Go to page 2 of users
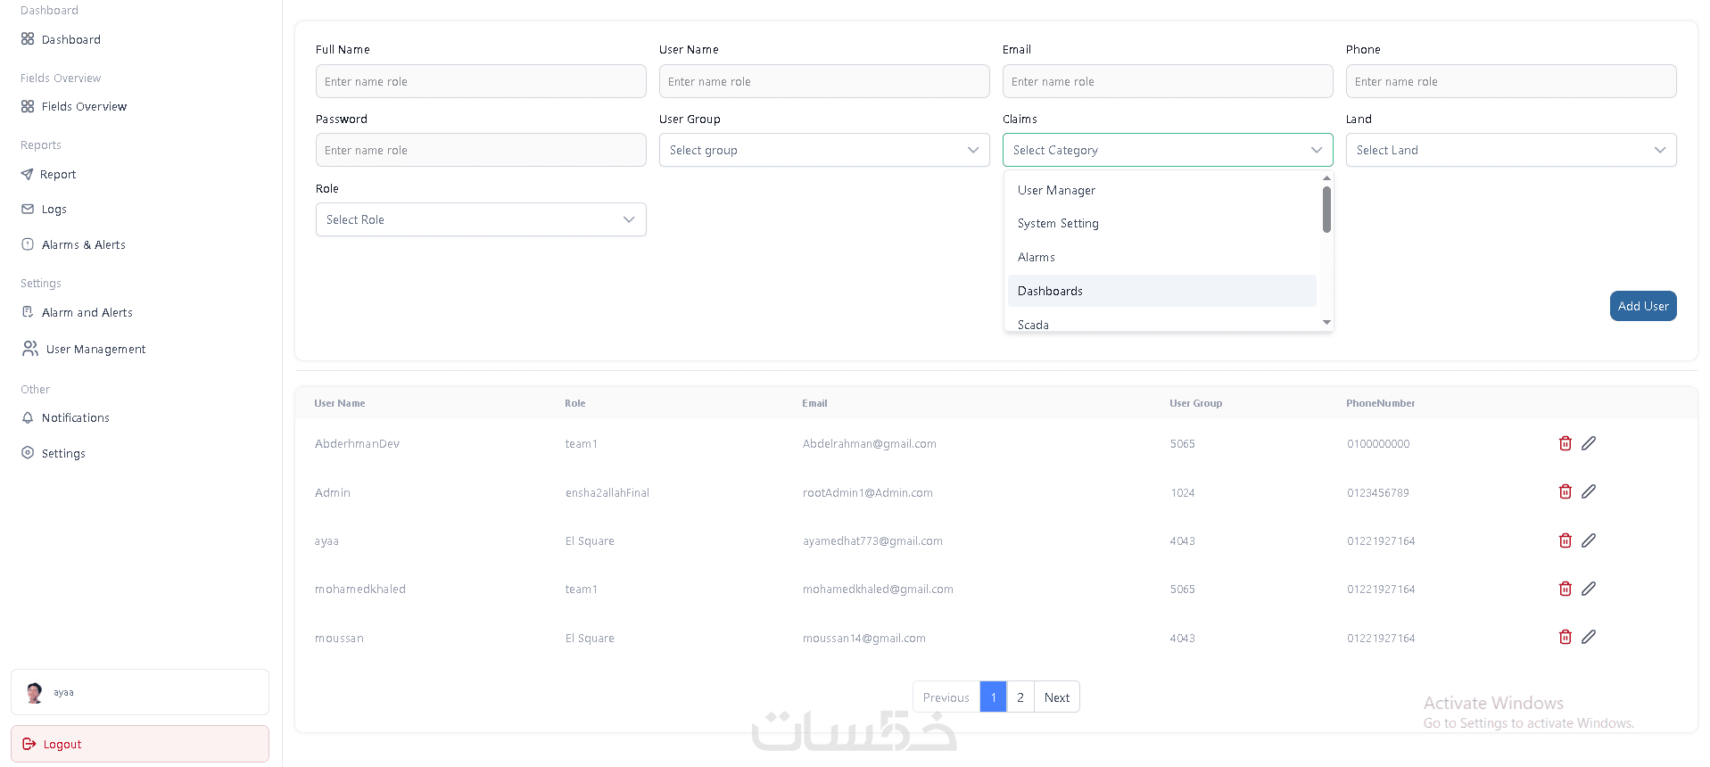This screenshot has height=767, width=1710. (x=1020, y=697)
